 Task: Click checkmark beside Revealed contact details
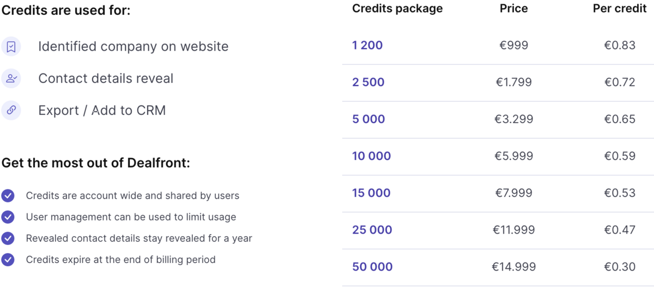[x=8, y=238]
